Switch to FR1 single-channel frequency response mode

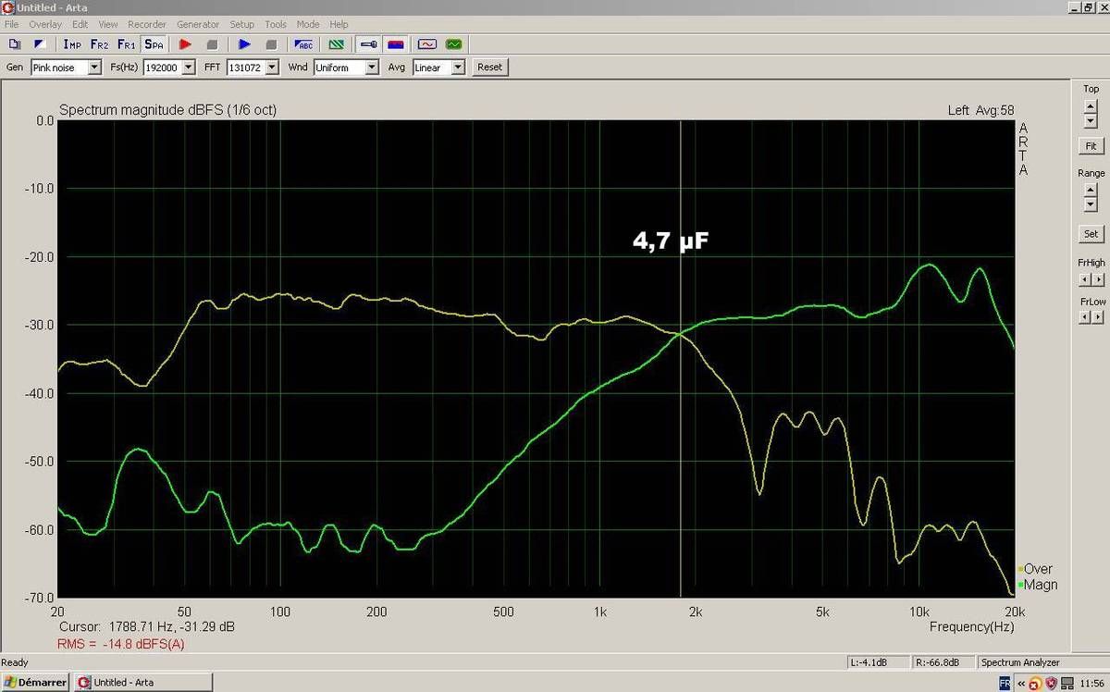pyautogui.click(x=126, y=43)
